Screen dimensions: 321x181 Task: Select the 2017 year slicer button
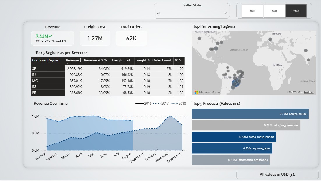(x=274, y=11)
